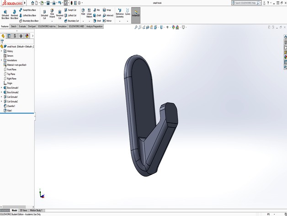Screen dimensions: 287x216
Task: Open the Evaluate tab
Action: coord(22,27)
